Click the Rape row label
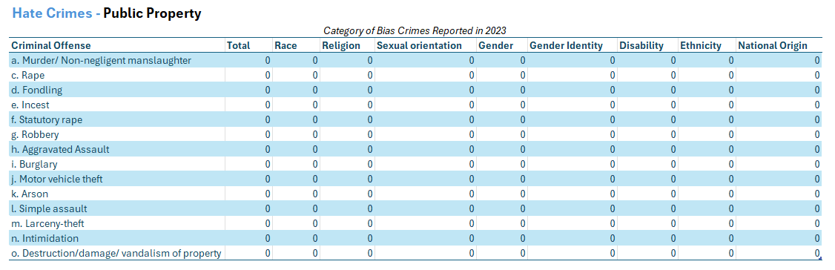The width and height of the screenshot is (835, 270). pos(27,76)
